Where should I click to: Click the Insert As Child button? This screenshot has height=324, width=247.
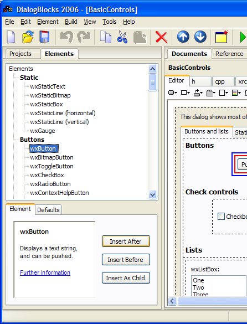[x=126, y=278]
